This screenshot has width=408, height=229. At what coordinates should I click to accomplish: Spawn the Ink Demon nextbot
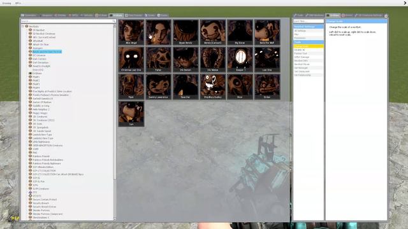point(186,59)
